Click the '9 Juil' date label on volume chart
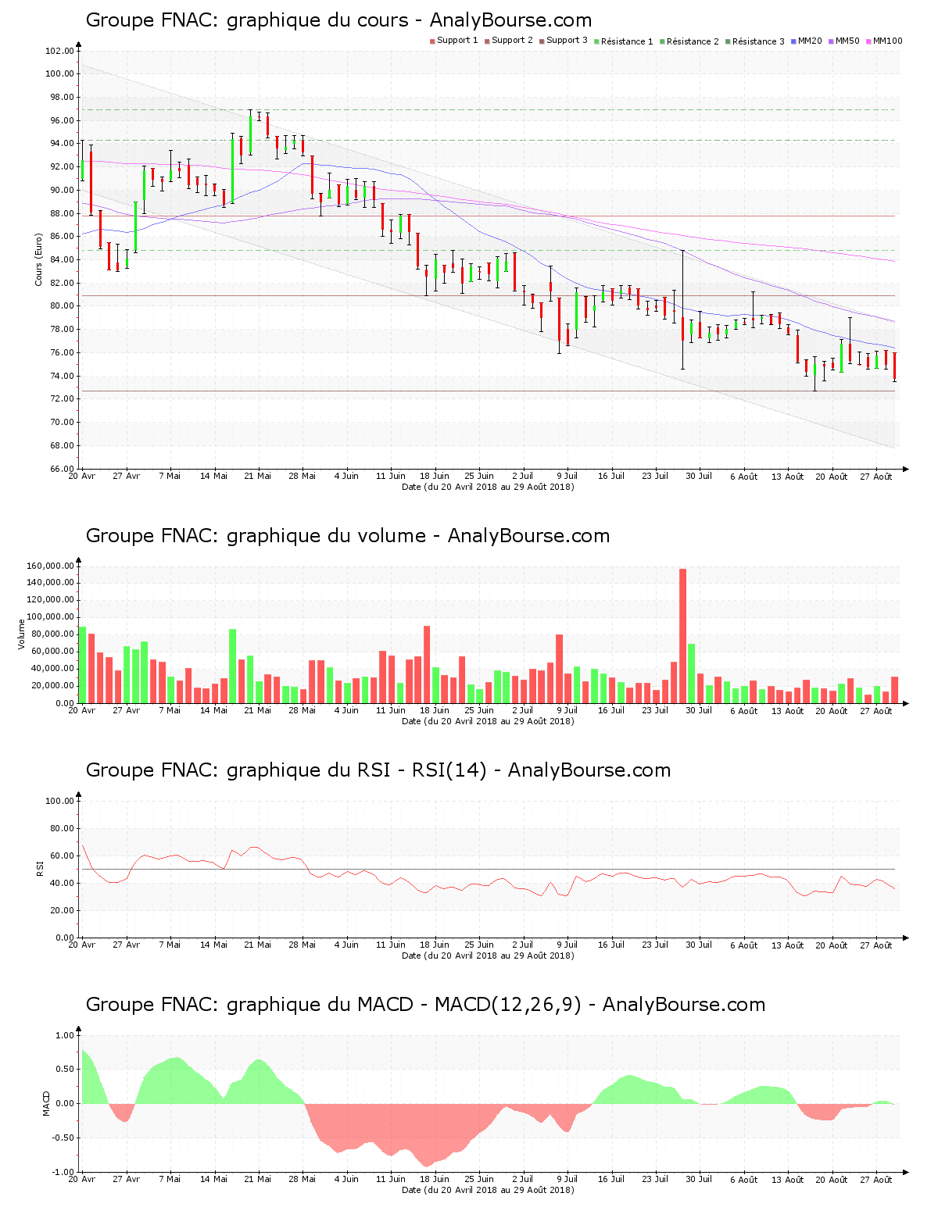This screenshot has width=938, height=1211. pos(567,710)
